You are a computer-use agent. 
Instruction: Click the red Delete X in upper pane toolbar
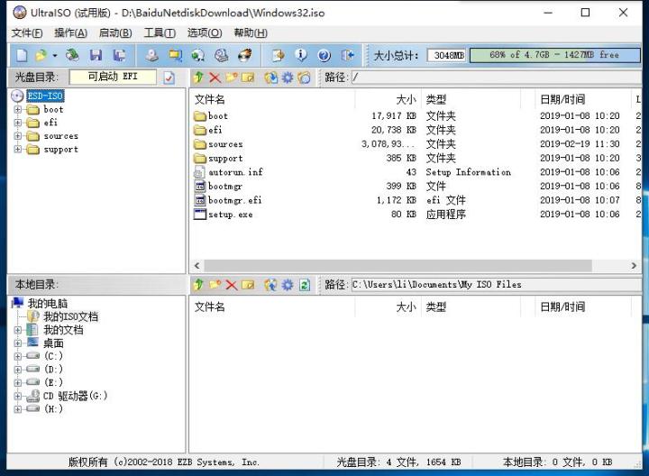pyautogui.click(x=215, y=78)
